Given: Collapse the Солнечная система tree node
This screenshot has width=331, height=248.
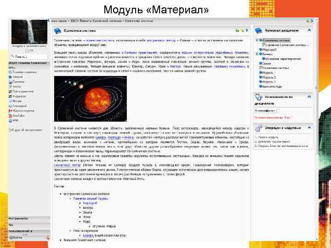Looking at the screenshot, I should 257,40.
